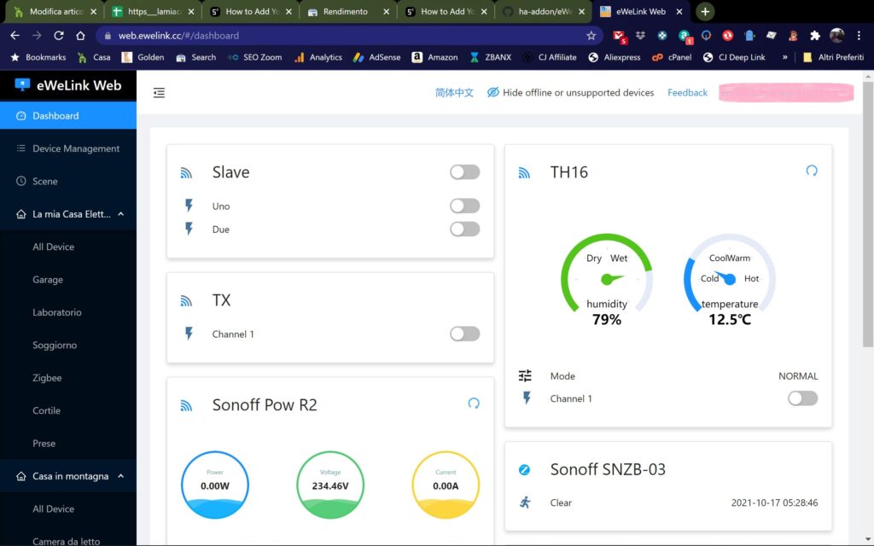
Task: Open the Dashboard menu item
Action: click(68, 115)
